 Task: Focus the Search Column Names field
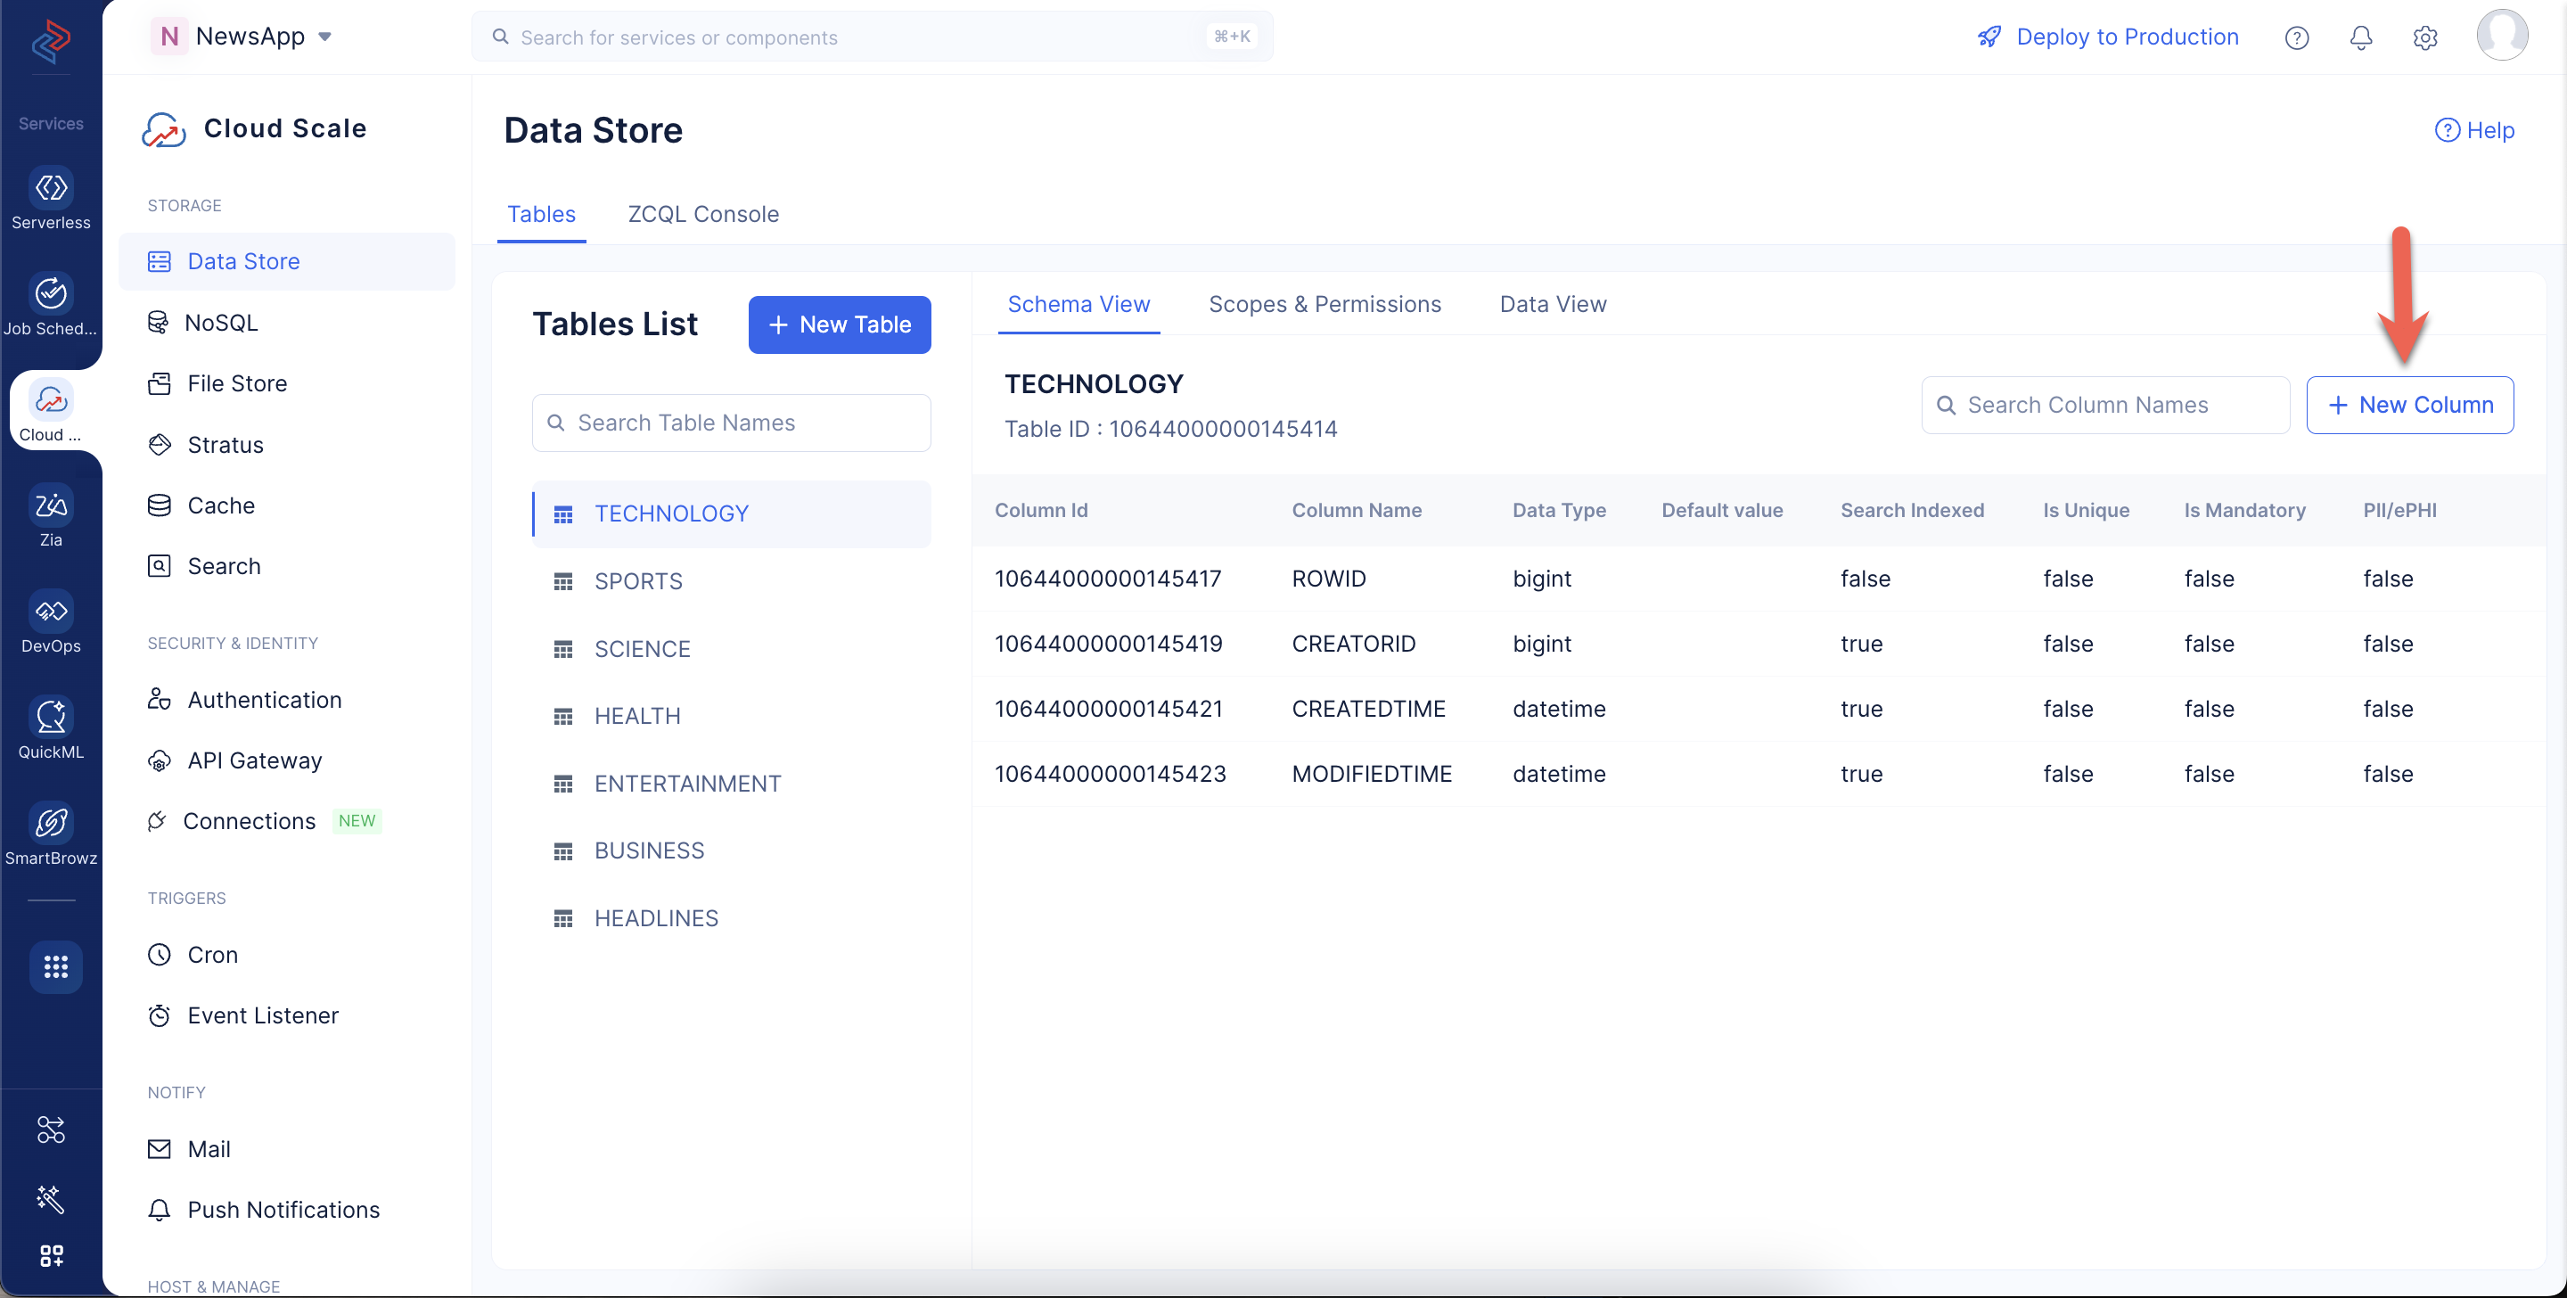[x=2104, y=405]
